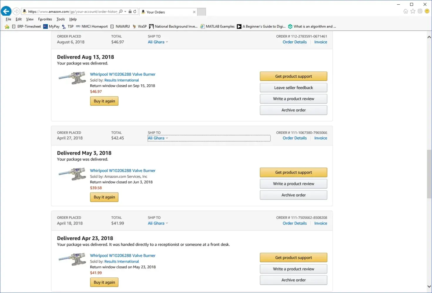Click Leave seller feedback button
Screen dimensions: 432x293
tap(293, 88)
